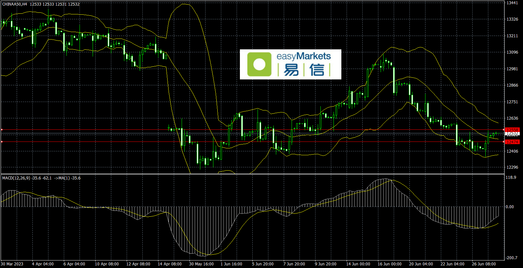This screenshot has width=523, height=268.
Task: Click the 12406 price axis label
Action: click(x=512, y=151)
